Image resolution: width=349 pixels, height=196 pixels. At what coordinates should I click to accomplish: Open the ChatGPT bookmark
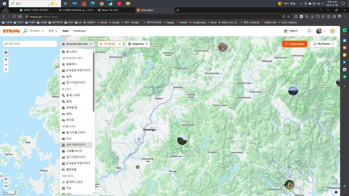[x=89, y=22]
